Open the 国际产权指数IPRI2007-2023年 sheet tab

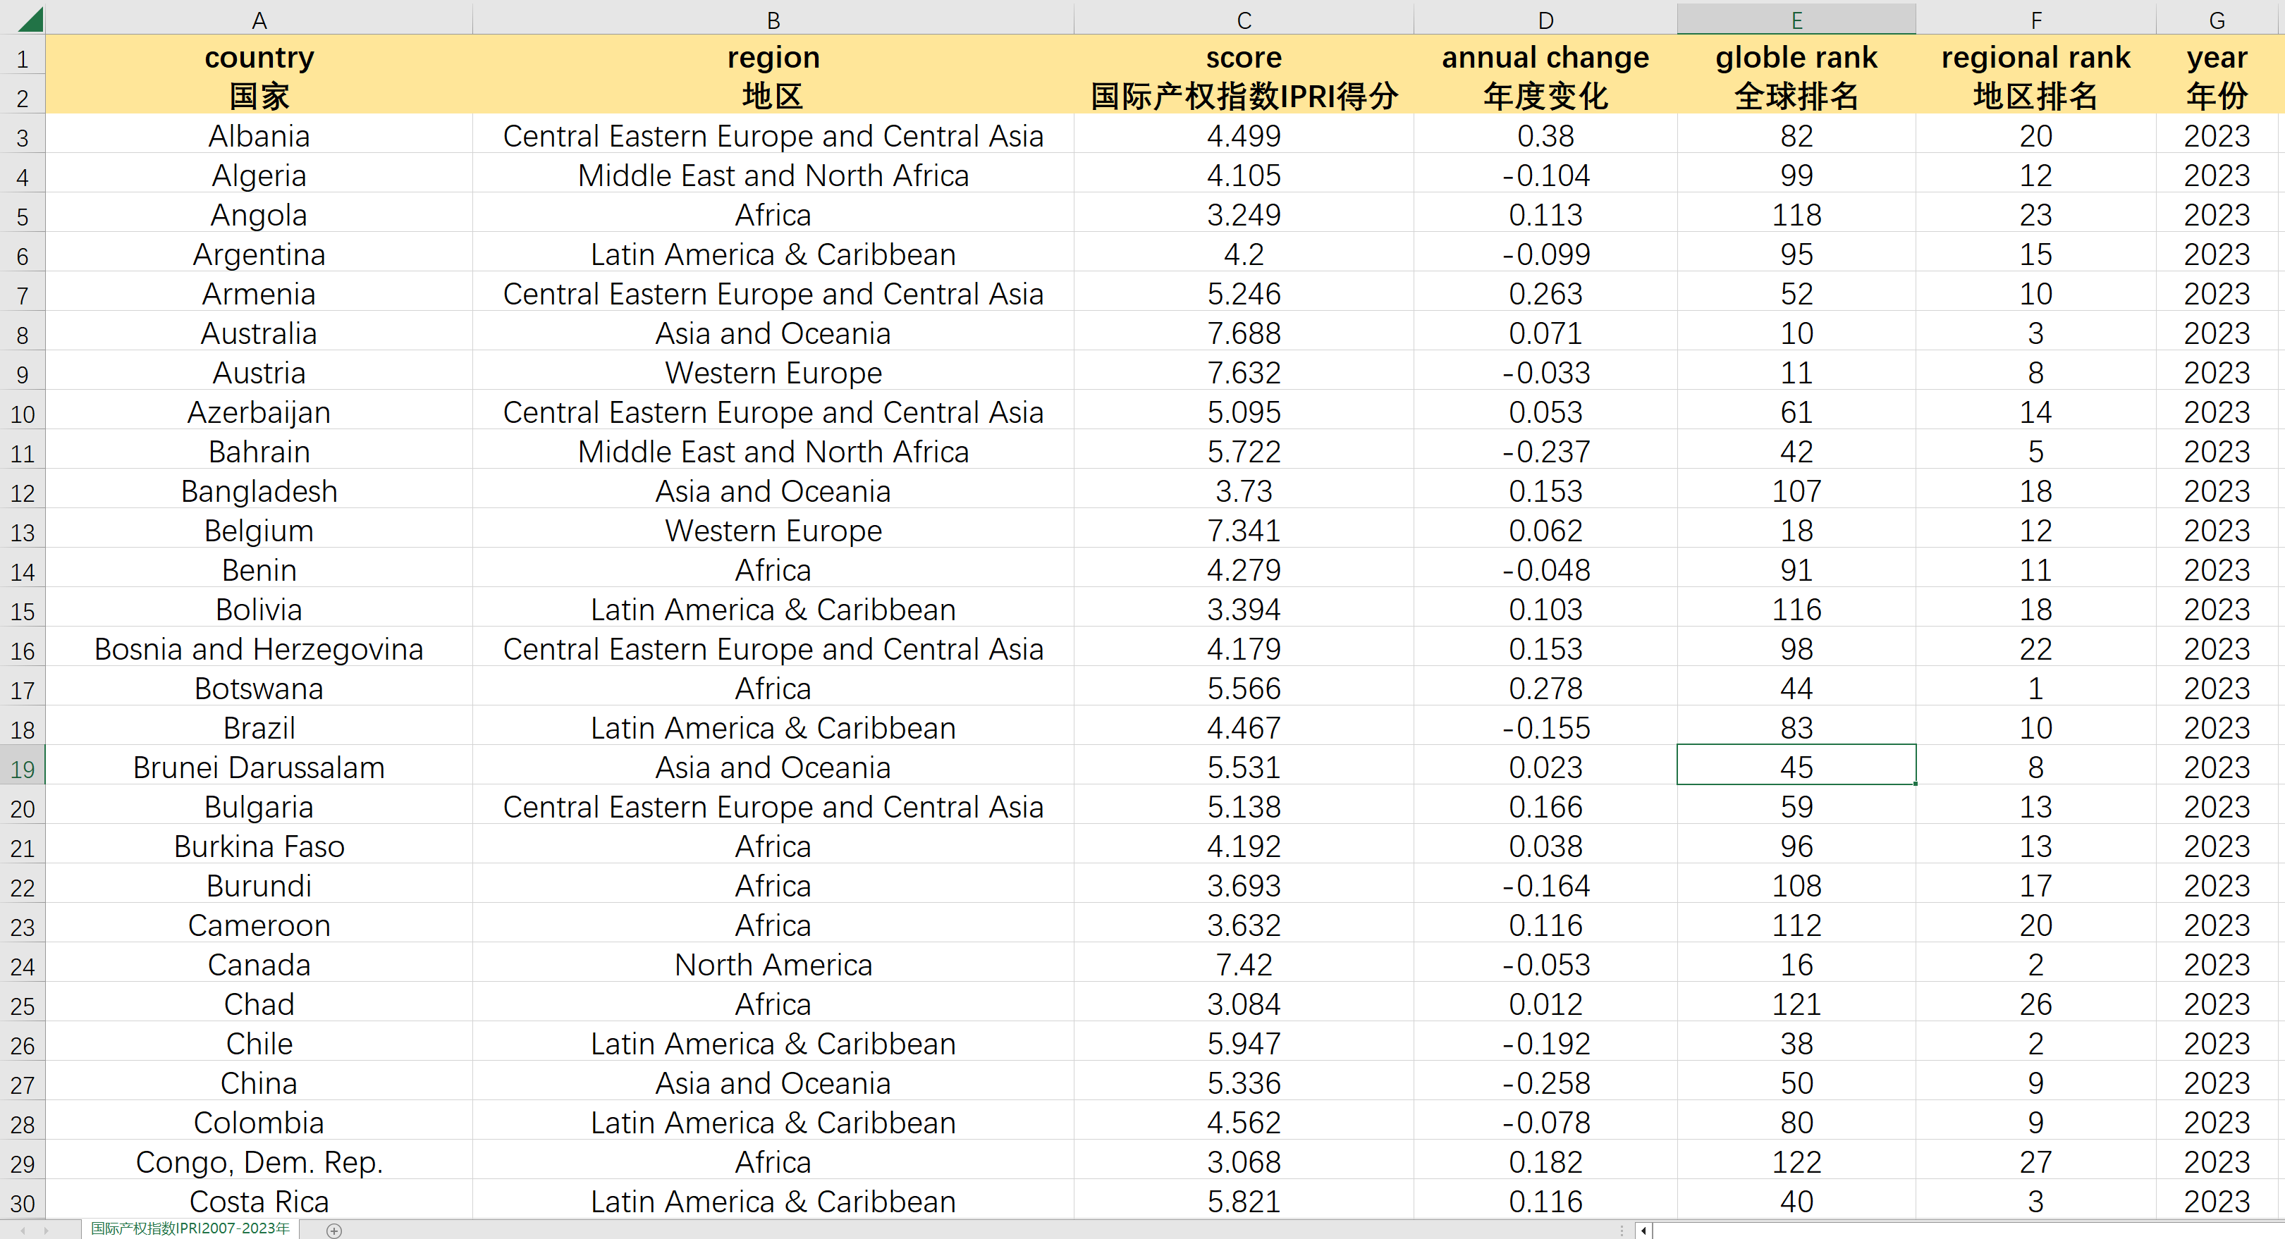(190, 1228)
